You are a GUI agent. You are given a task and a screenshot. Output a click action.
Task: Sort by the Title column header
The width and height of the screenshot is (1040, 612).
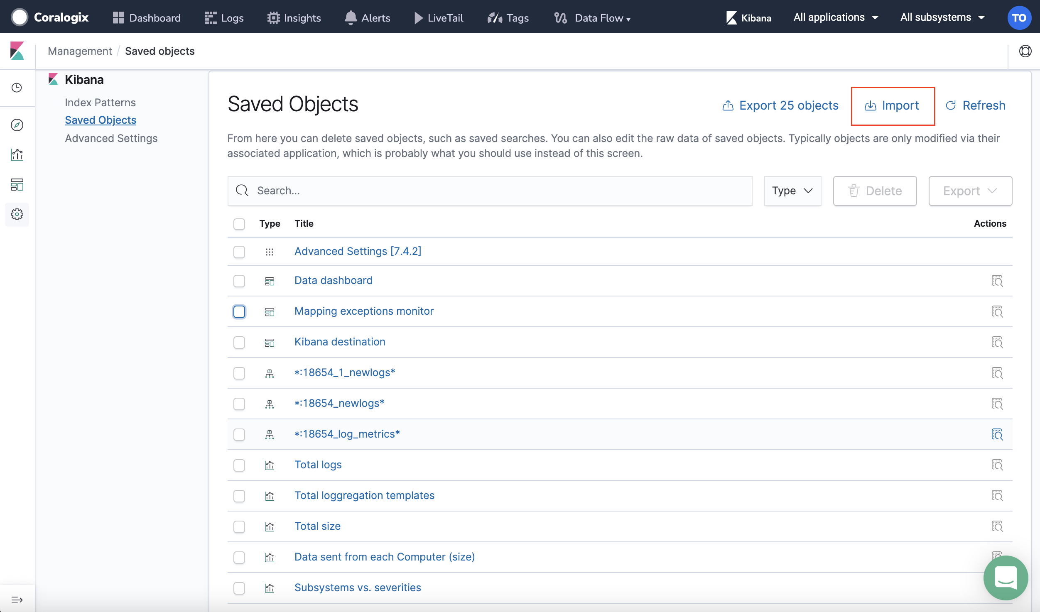tap(304, 223)
